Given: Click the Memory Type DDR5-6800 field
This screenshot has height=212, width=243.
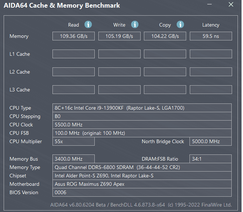Looking at the screenshot, I should 142,167.
